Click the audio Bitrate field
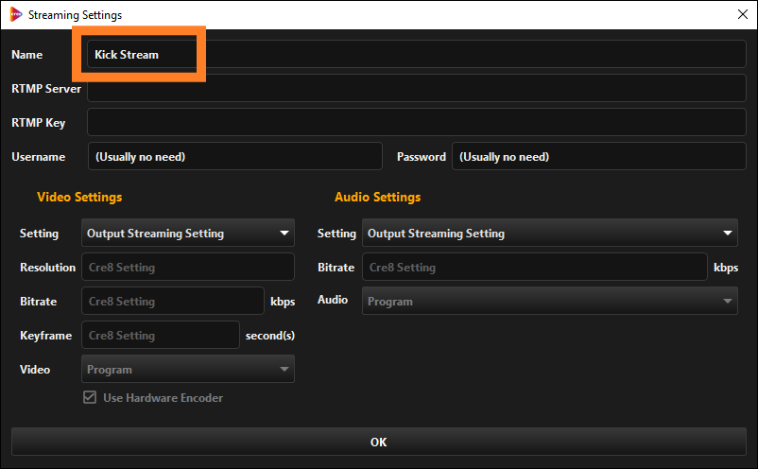This screenshot has width=758, height=469. 535,267
